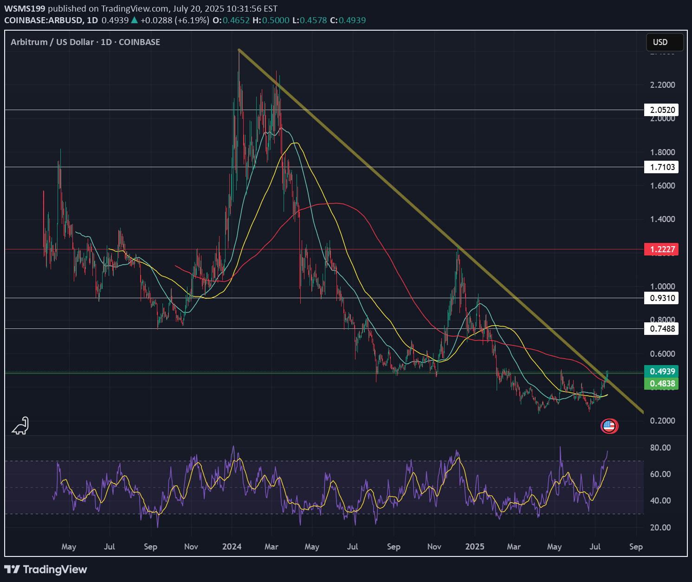Screen dimensions: 692x582
Task: Click the WSMS199 author name
Action: click(25, 9)
